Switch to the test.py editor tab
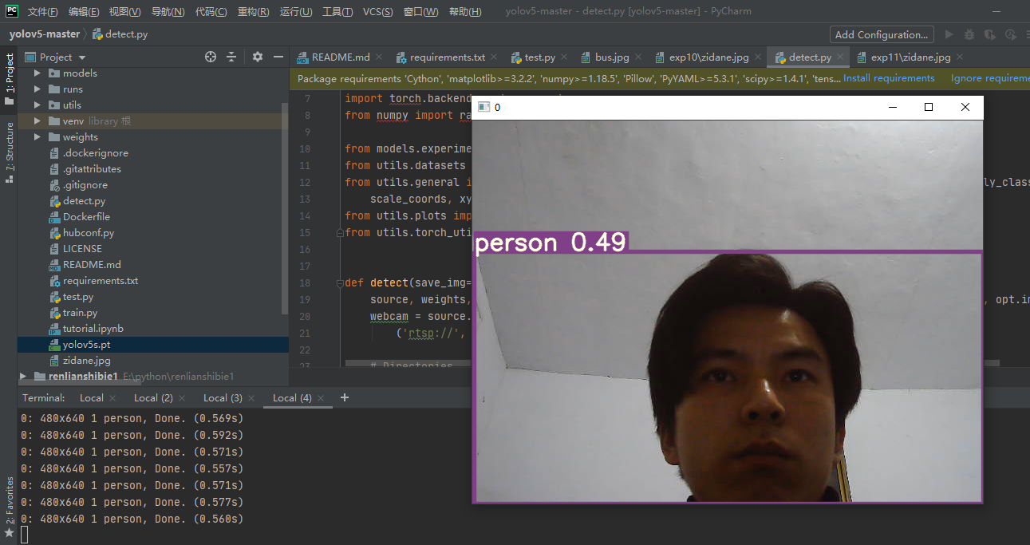The width and height of the screenshot is (1030, 545). pyautogui.click(x=539, y=57)
